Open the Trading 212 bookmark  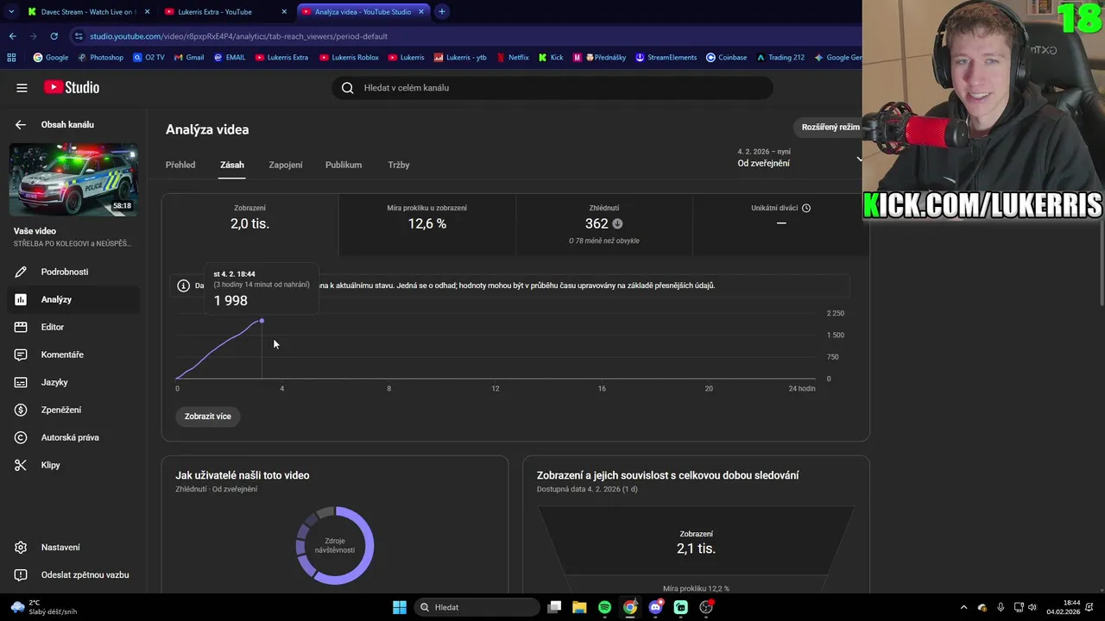click(780, 58)
